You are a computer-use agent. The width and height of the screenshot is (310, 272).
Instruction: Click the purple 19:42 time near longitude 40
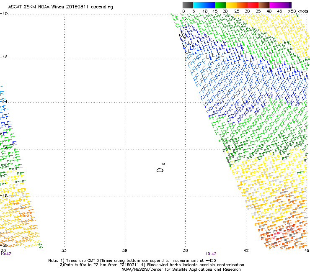click(x=211, y=254)
